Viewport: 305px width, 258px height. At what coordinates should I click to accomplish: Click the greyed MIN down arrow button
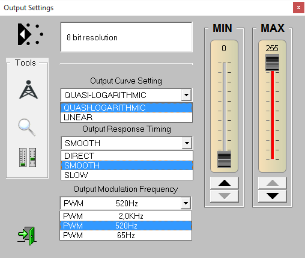click(225, 196)
